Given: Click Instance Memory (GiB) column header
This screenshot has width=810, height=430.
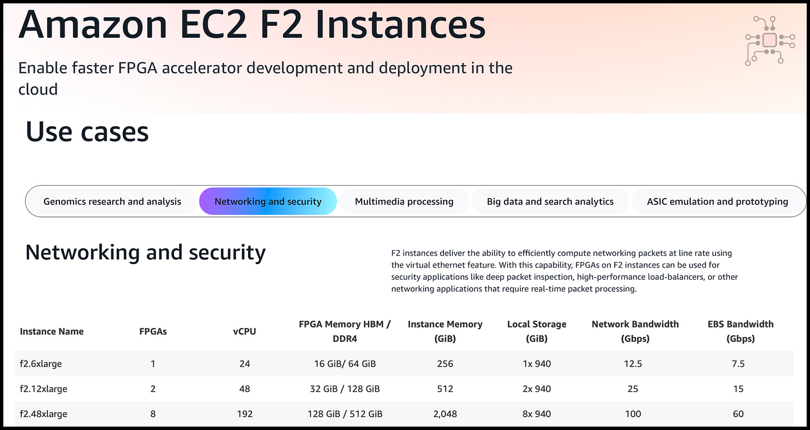Looking at the screenshot, I should 445,332.
